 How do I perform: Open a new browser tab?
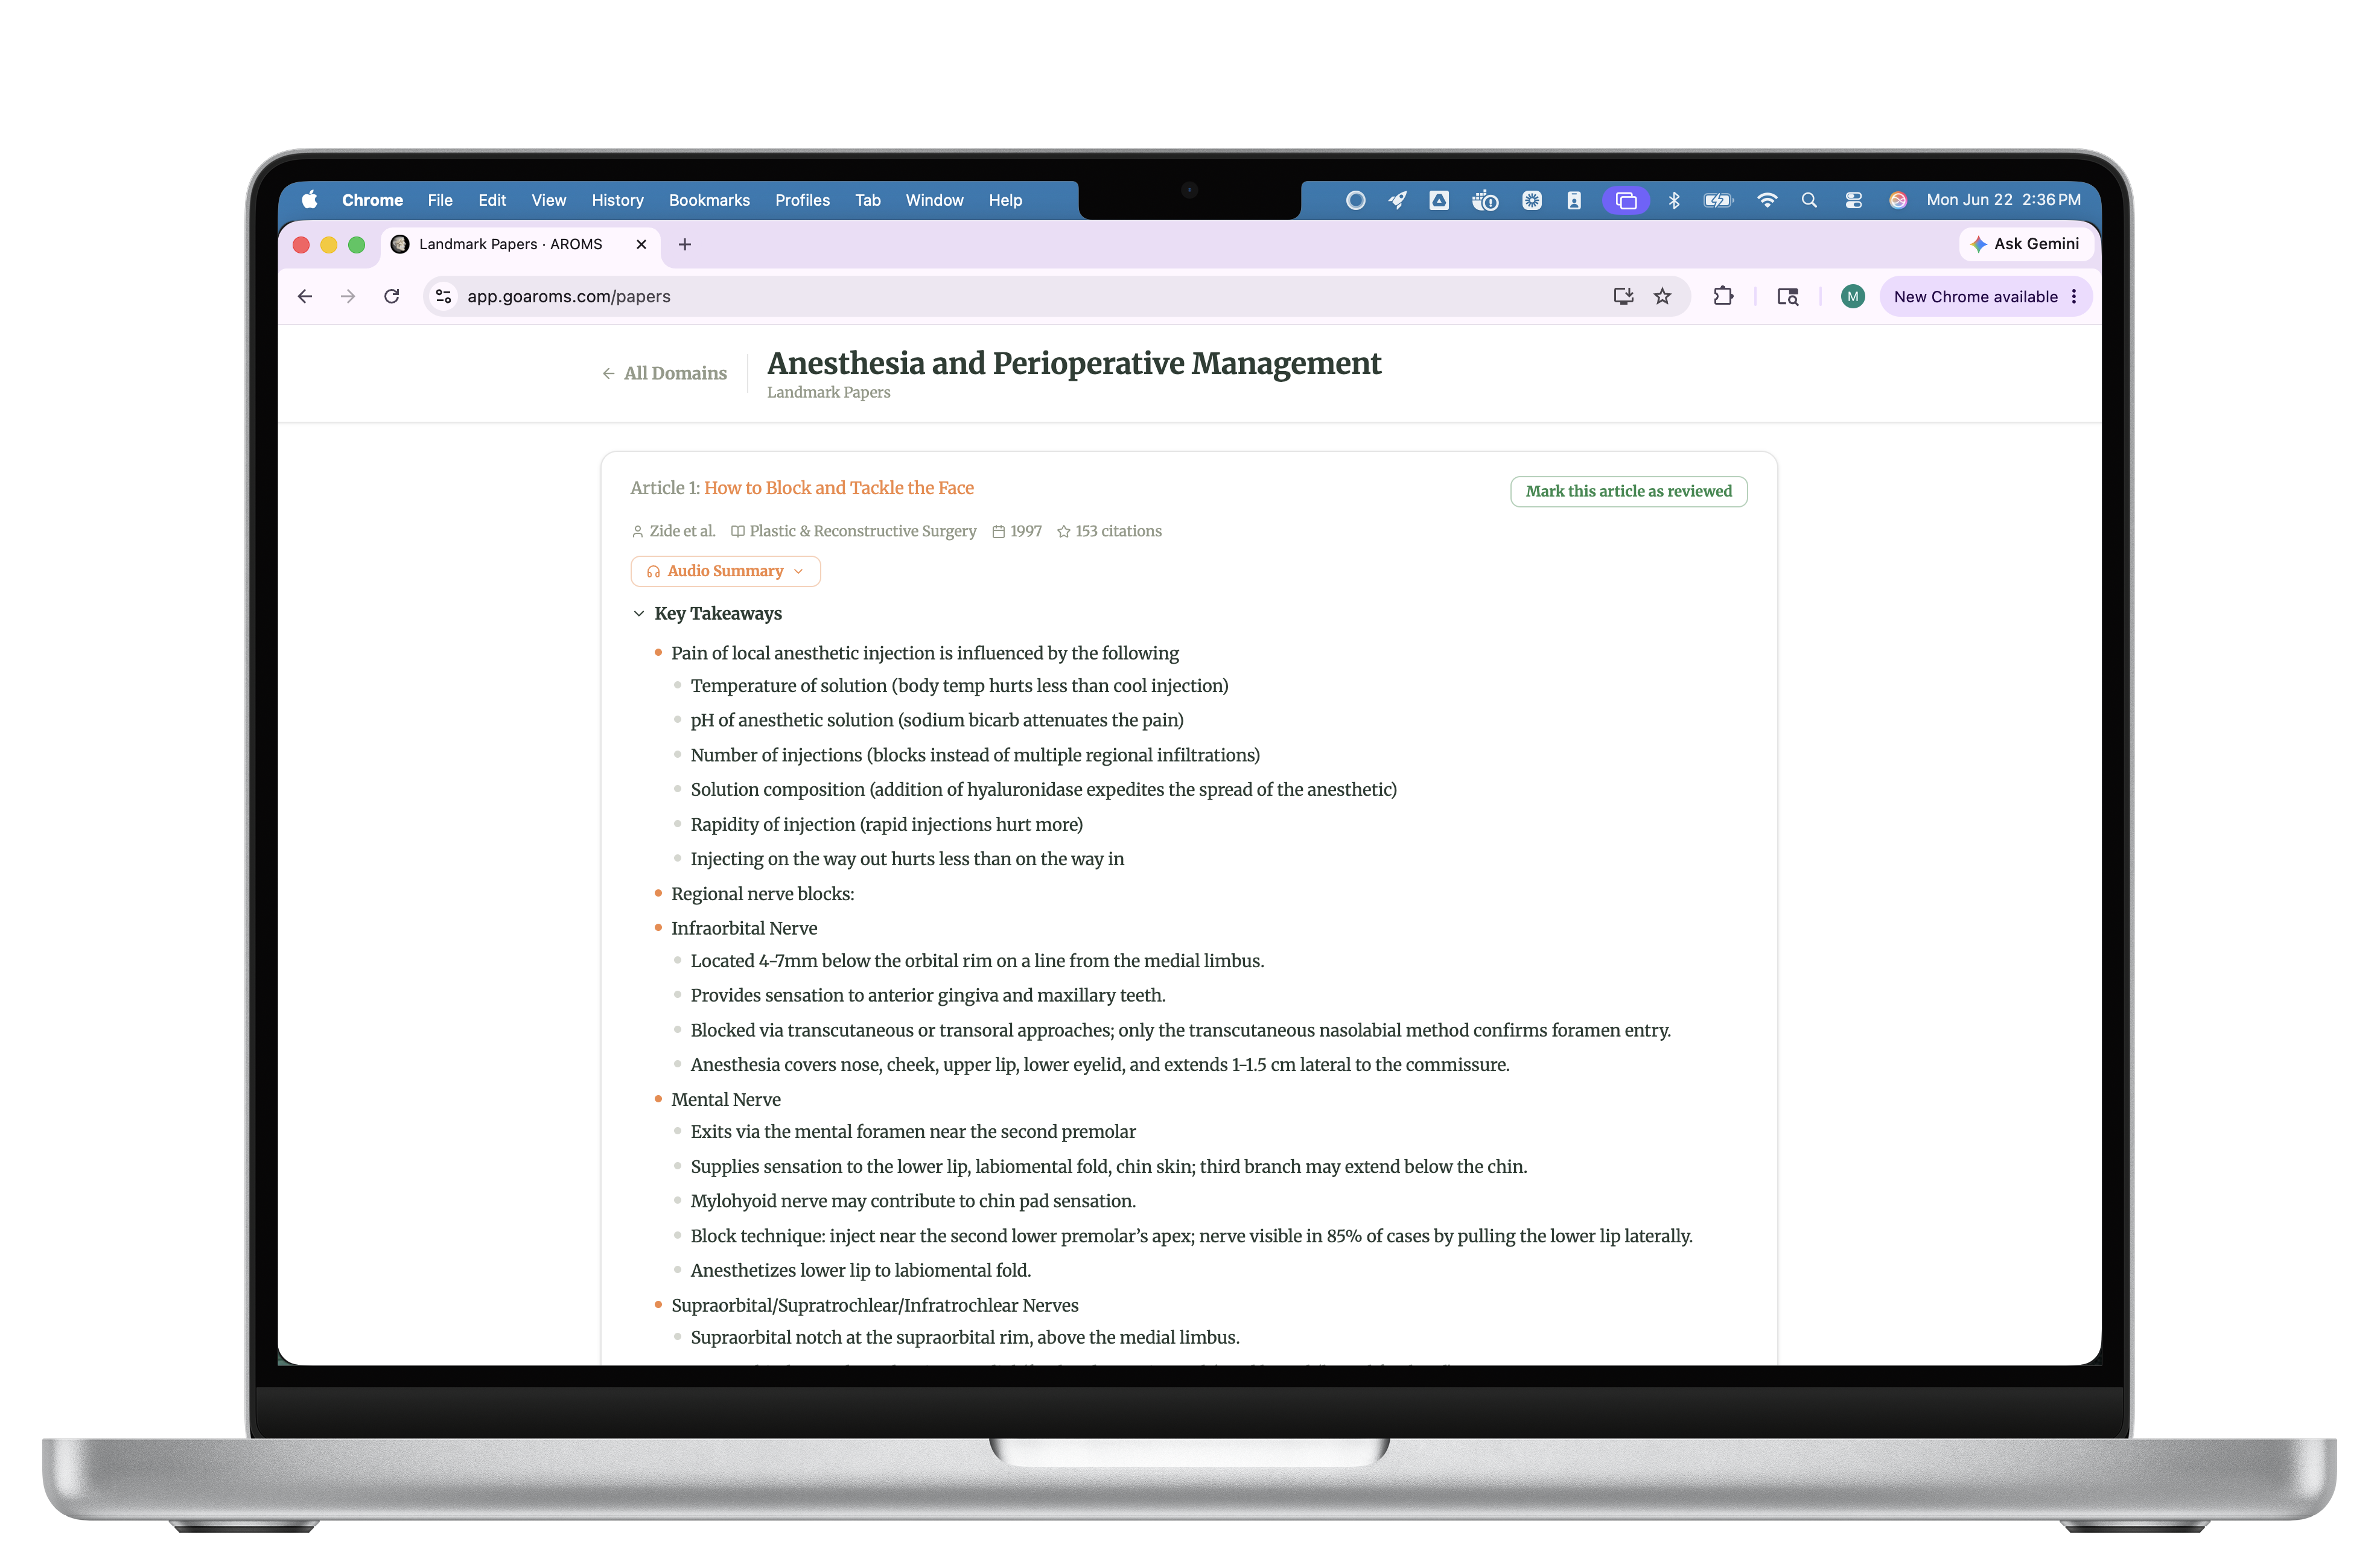(x=685, y=244)
